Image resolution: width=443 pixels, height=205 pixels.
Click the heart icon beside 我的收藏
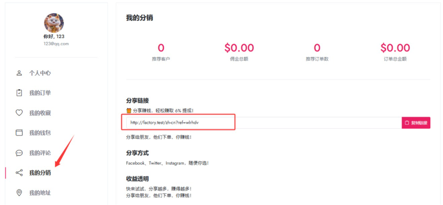coord(19,113)
